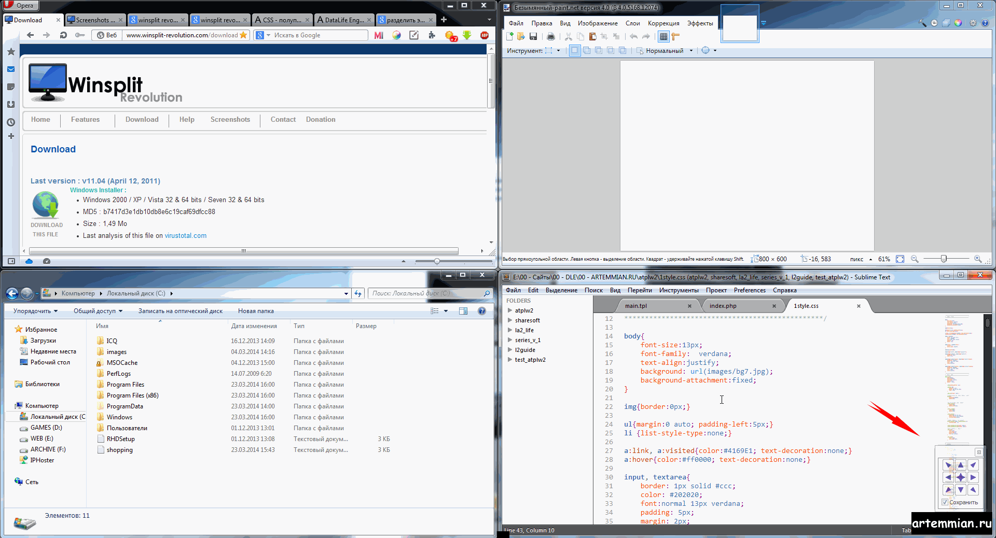Click the Undo arrow in paint.net
This screenshot has height=538, width=996.
[633, 36]
